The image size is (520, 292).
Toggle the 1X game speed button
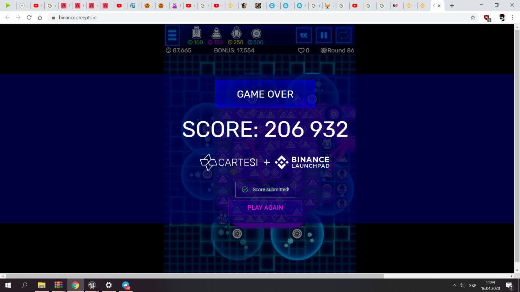[303, 35]
